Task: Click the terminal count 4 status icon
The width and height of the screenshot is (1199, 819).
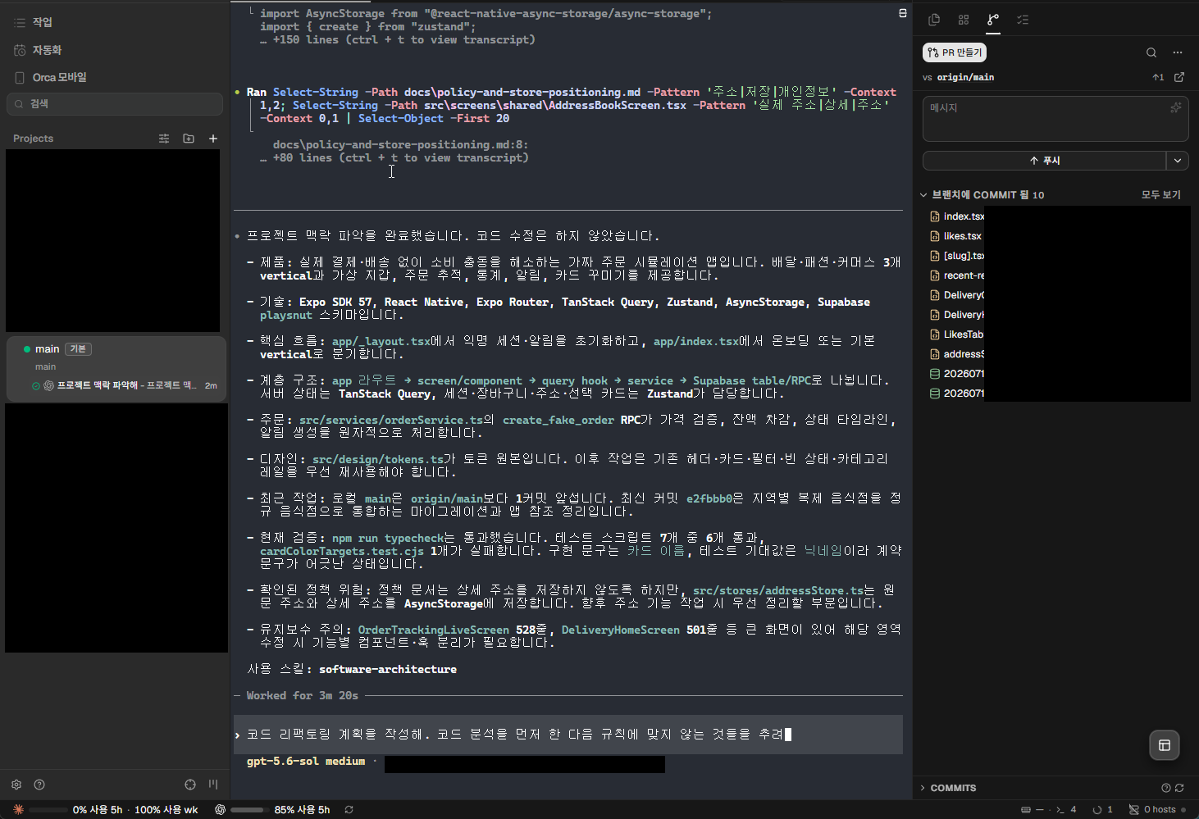Action: click(x=1066, y=809)
